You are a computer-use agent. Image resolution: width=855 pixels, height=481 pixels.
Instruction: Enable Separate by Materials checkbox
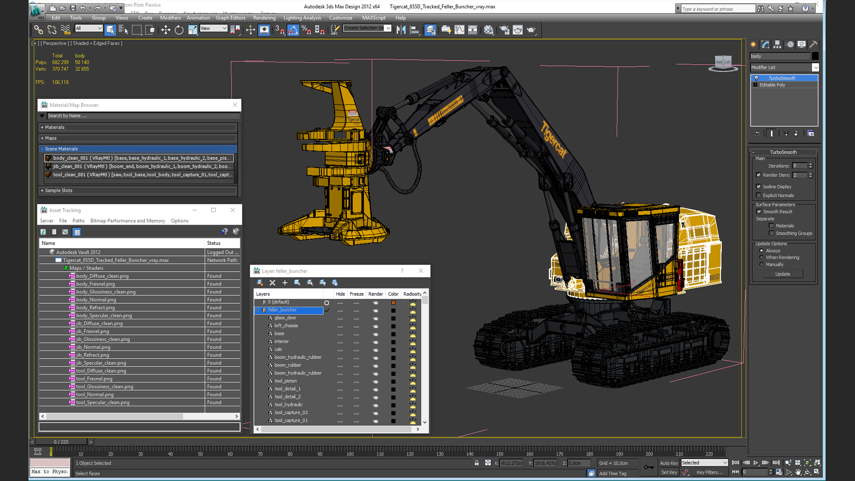click(x=771, y=225)
